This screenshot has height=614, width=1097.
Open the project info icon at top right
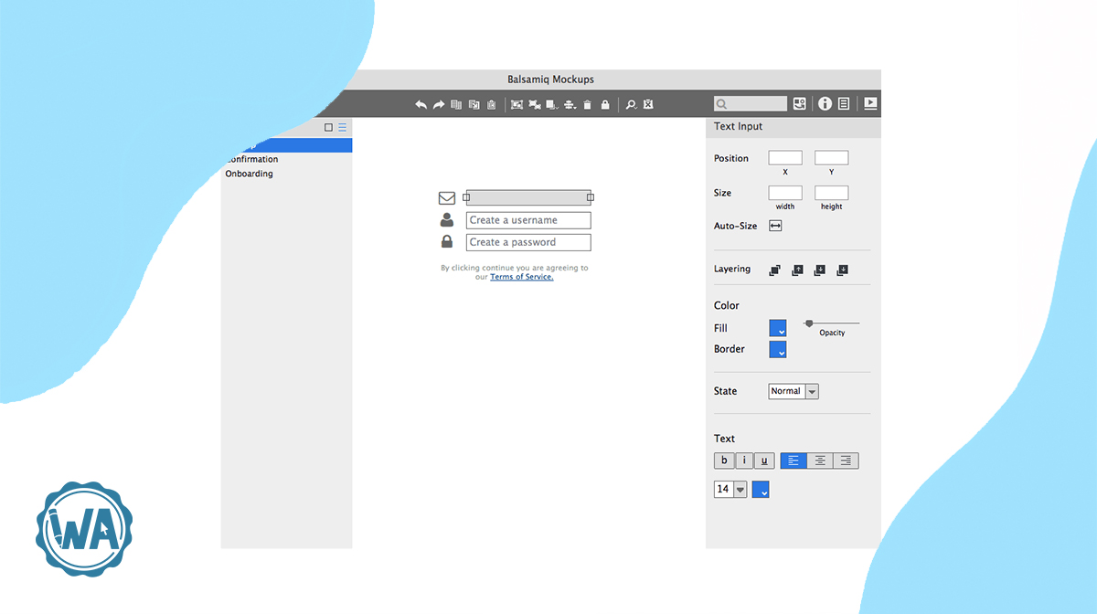(824, 103)
